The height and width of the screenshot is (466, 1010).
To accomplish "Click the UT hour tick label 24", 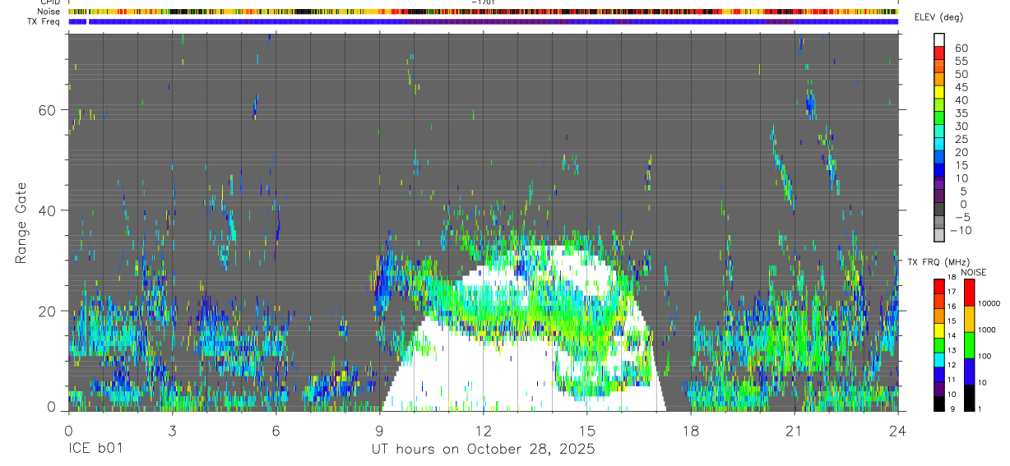I will (897, 430).
